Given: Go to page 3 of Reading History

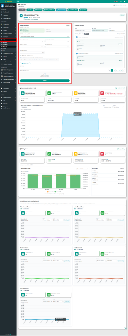Looking at the screenshot, I should point(117,70).
